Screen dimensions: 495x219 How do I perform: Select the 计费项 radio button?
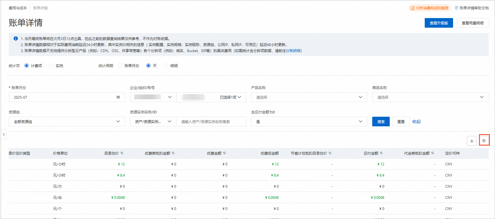(x=27, y=66)
